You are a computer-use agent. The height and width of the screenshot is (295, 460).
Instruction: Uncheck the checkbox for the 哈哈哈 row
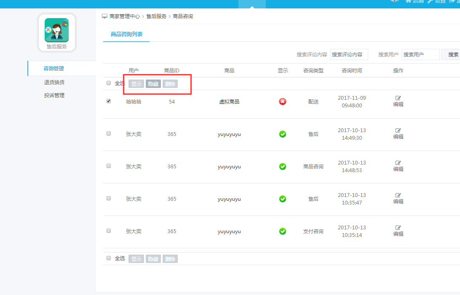109,101
